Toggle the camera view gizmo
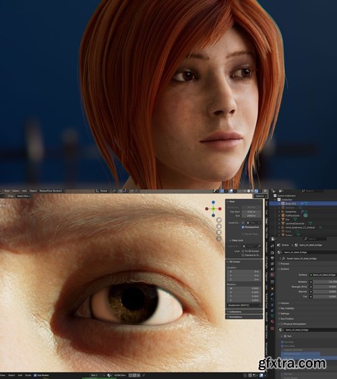The image size is (337, 379). 219,233
